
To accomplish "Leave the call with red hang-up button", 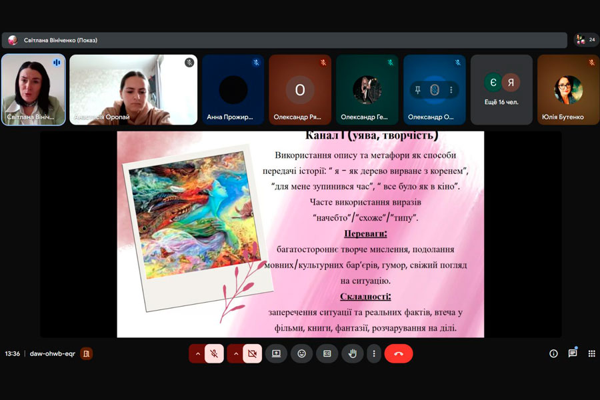I will click(399, 354).
